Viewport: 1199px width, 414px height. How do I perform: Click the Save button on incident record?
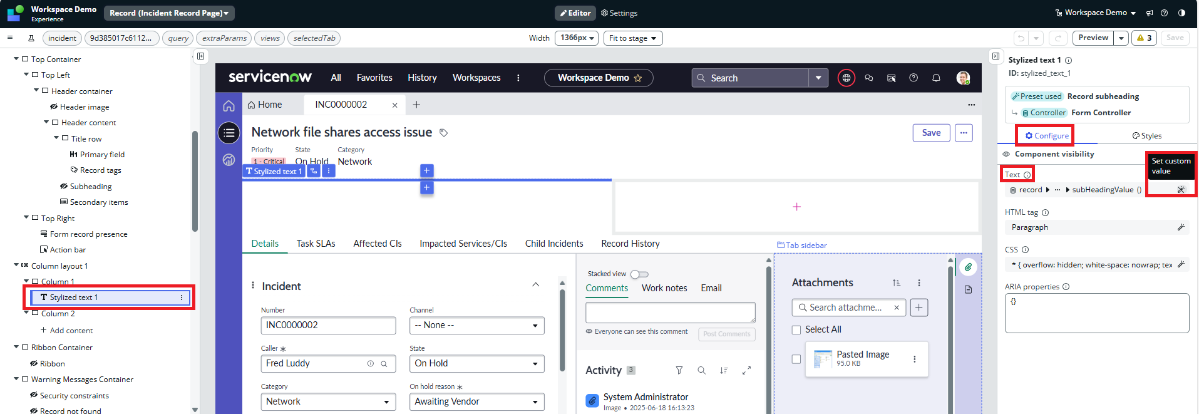[x=931, y=133]
